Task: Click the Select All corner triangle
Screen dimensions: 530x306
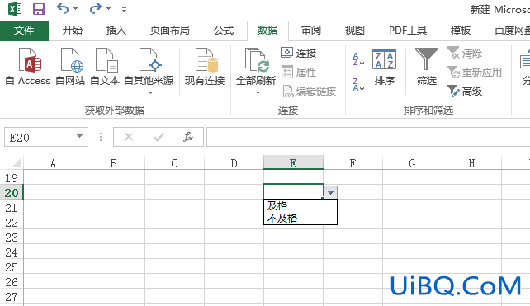Action: 17,163
